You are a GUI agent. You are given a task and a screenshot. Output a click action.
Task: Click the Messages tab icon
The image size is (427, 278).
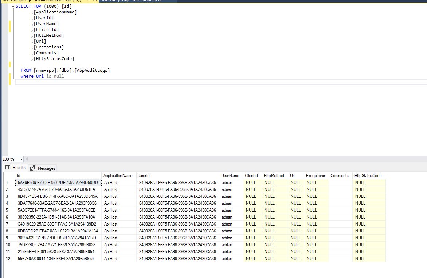point(33,168)
